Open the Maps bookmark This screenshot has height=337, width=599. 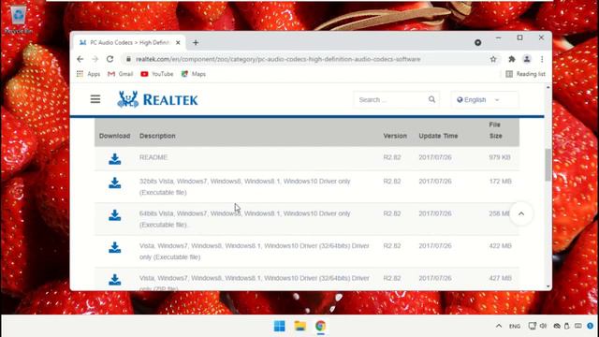pos(194,74)
